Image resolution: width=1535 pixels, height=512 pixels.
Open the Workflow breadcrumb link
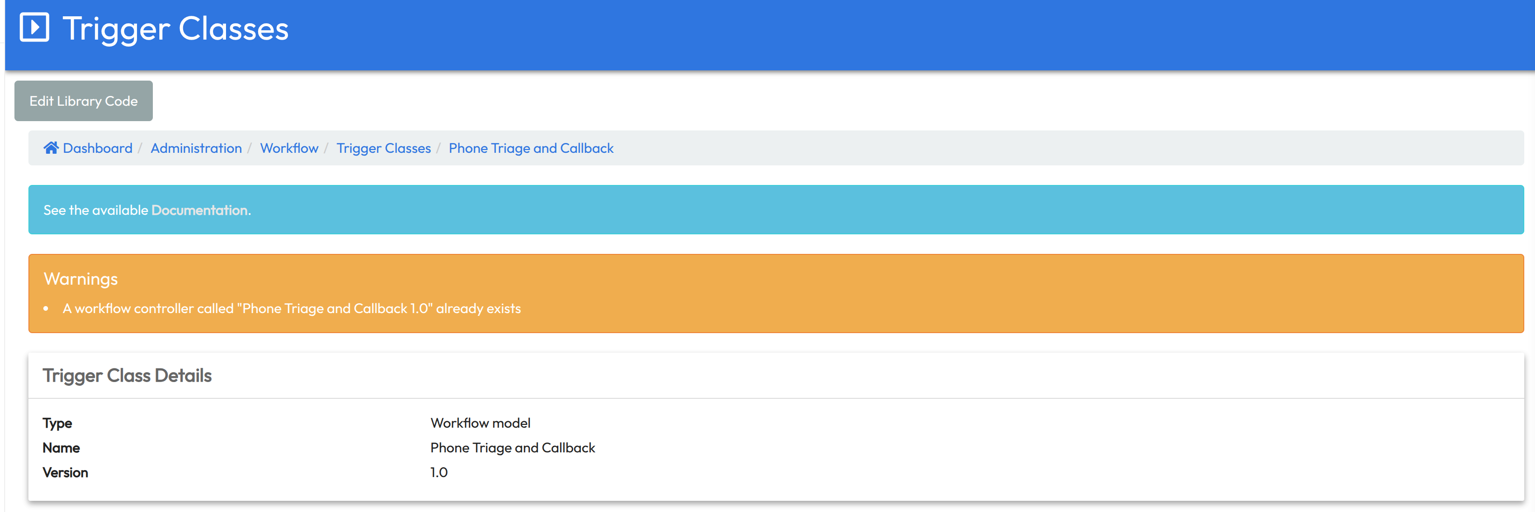click(x=289, y=148)
